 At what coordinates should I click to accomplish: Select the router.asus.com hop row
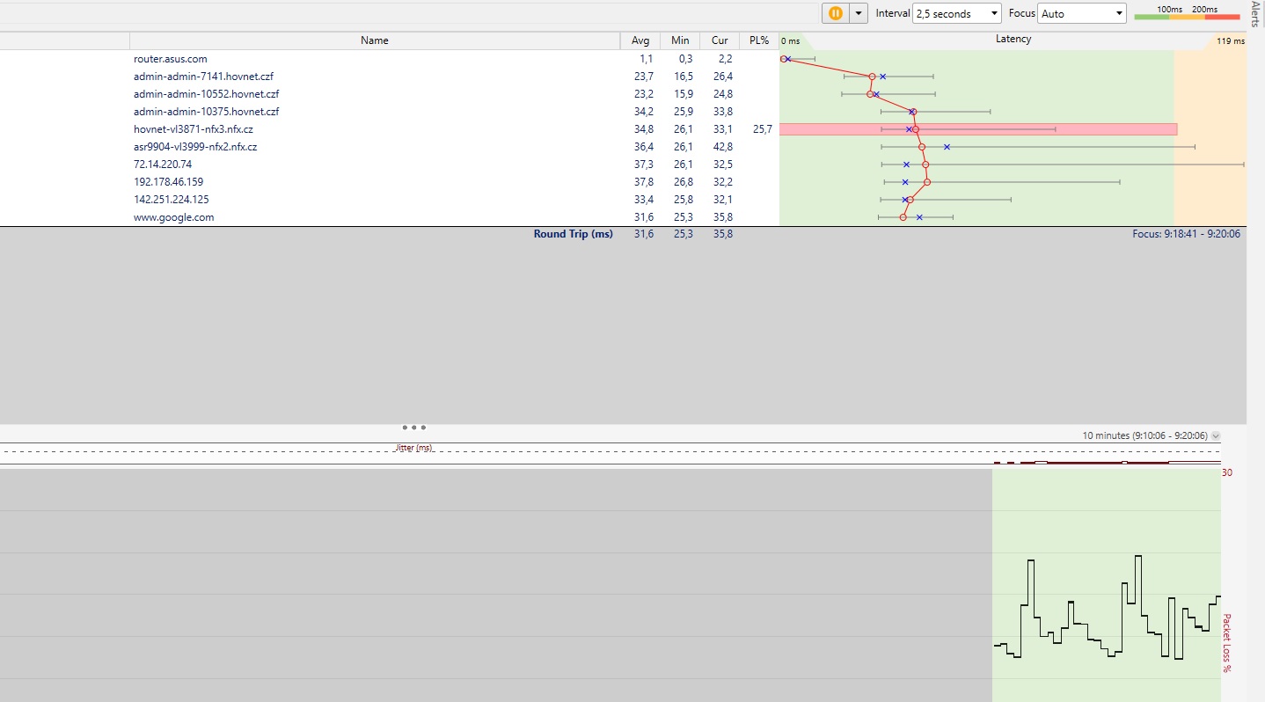[x=171, y=59]
